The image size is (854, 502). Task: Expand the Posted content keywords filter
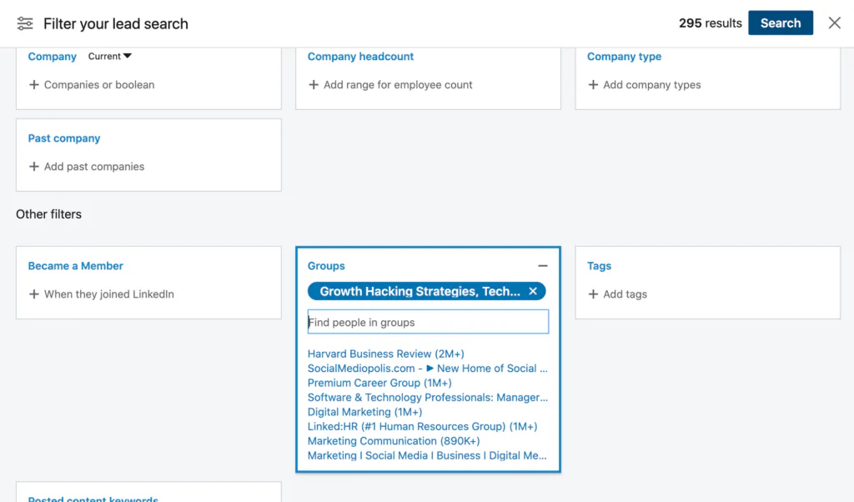(92, 498)
